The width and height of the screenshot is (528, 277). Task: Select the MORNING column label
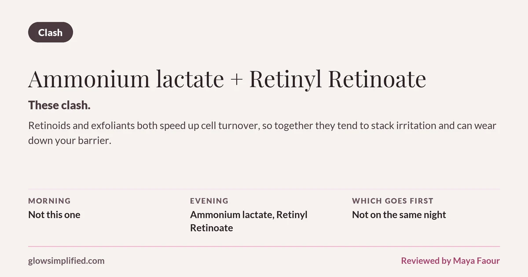pyautogui.click(x=49, y=201)
